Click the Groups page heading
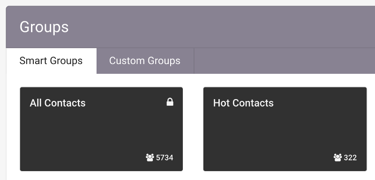Image resolution: width=375 pixels, height=180 pixels. [44, 27]
